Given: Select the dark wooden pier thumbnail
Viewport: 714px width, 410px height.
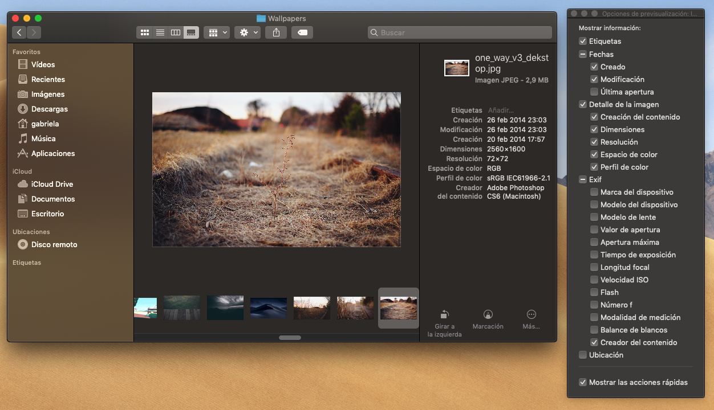Looking at the screenshot, I should click(x=182, y=307).
